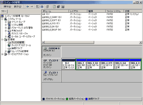Click the volume list scroll right arrow
This screenshot has width=143, height=105.
point(140,42)
